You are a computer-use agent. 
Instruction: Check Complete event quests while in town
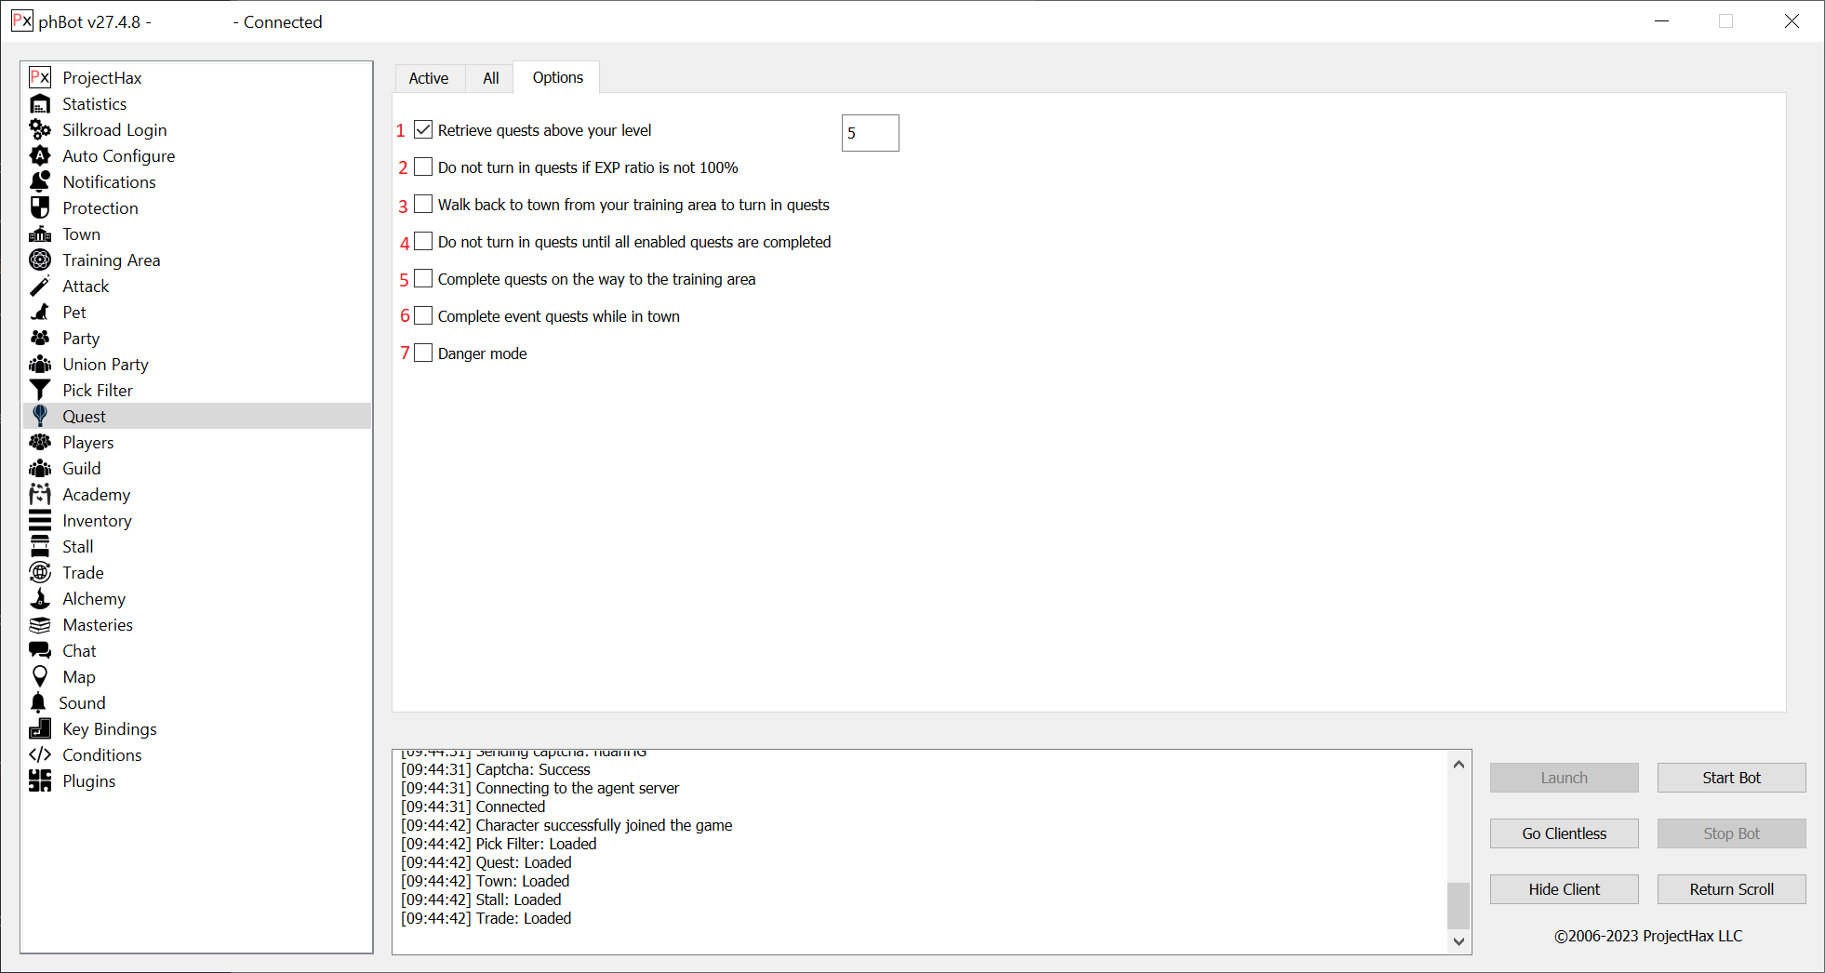click(423, 315)
